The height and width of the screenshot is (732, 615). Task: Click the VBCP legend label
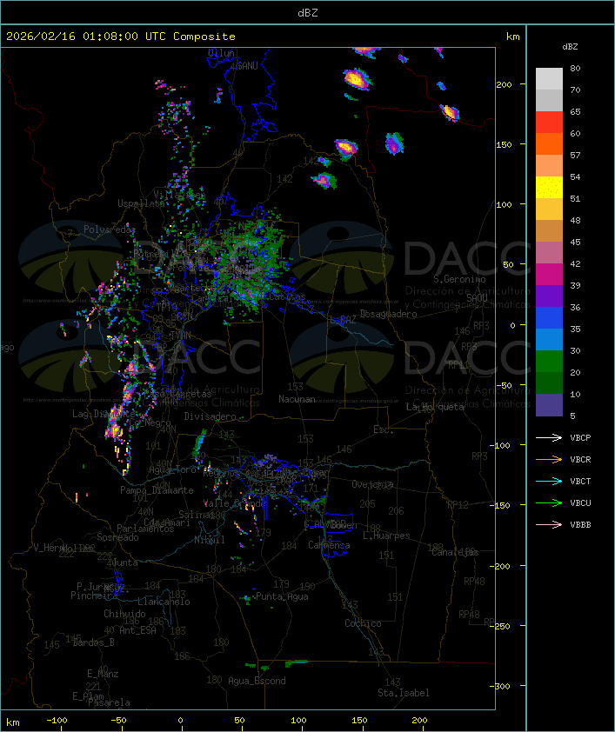(x=580, y=438)
